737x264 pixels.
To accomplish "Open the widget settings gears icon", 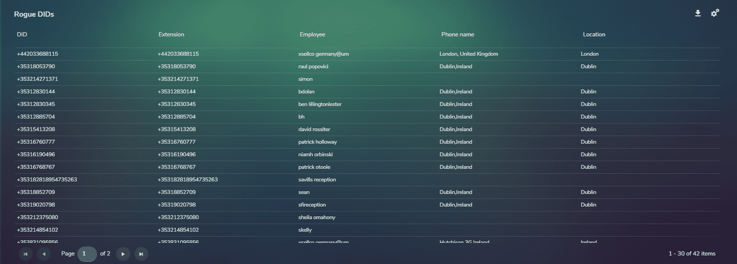I will [x=715, y=13].
